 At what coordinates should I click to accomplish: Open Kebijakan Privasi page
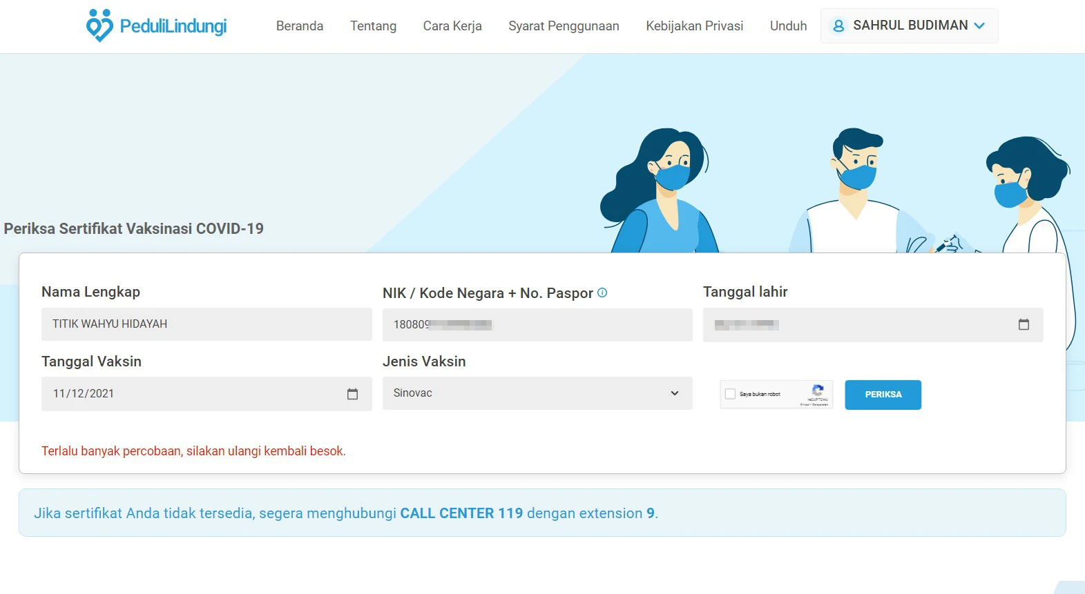[x=695, y=26]
